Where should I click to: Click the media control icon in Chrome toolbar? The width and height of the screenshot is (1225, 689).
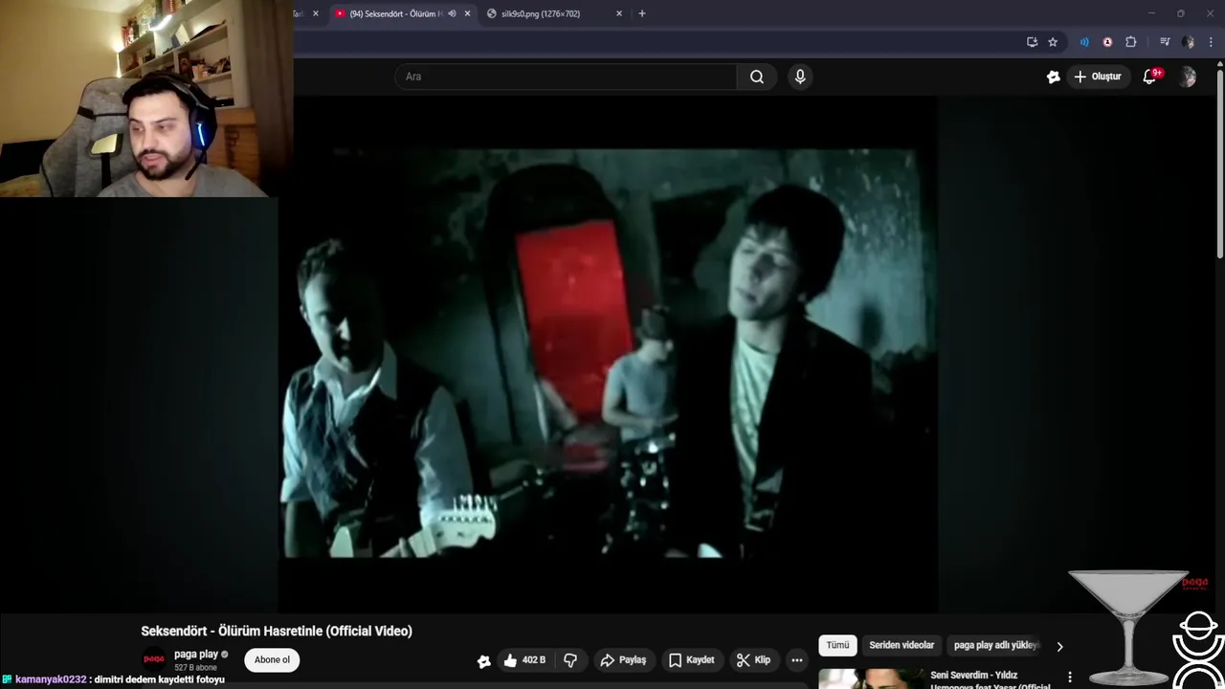click(1165, 42)
